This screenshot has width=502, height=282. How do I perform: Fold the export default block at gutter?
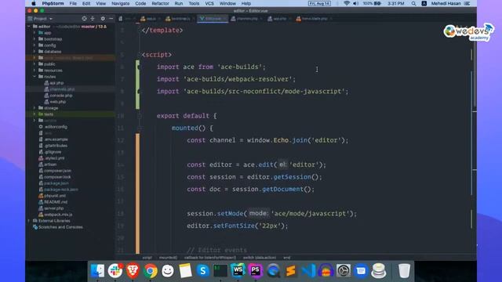(x=140, y=116)
